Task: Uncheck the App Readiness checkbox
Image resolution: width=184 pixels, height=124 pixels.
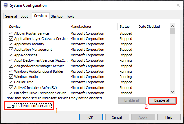Action: [11, 55]
